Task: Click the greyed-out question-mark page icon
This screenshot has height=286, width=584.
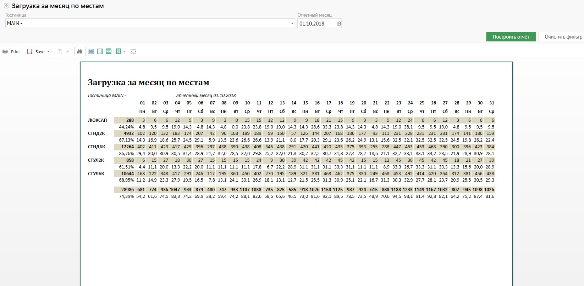Action: 60,52
